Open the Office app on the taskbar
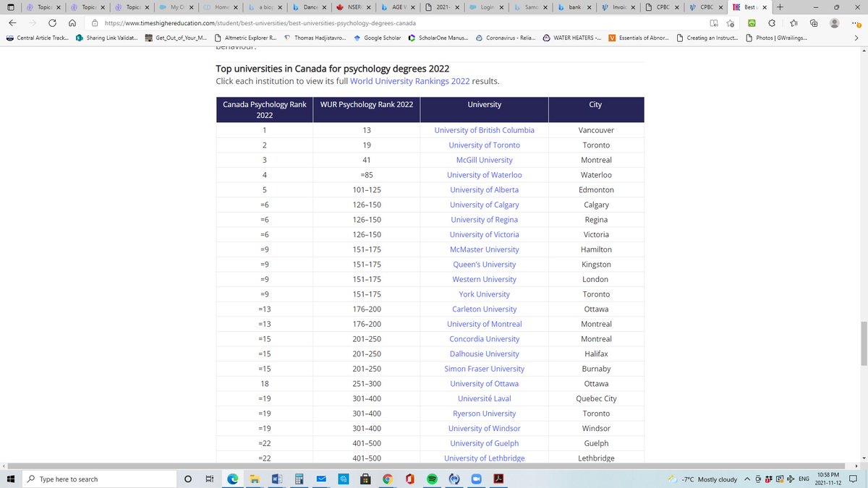868x488 pixels. point(409,479)
